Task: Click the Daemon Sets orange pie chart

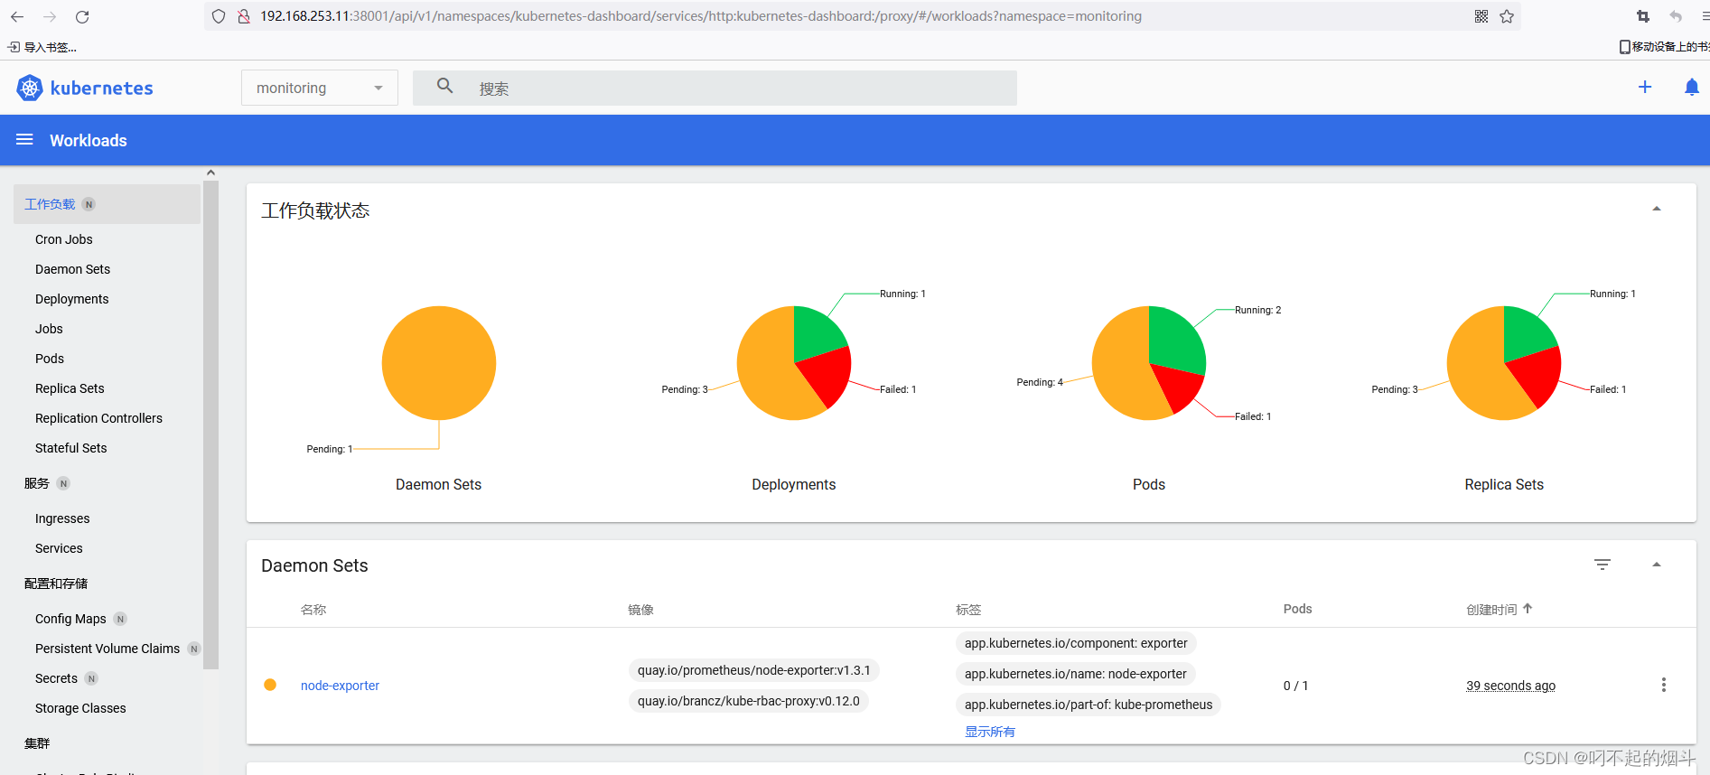Action: (x=439, y=363)
